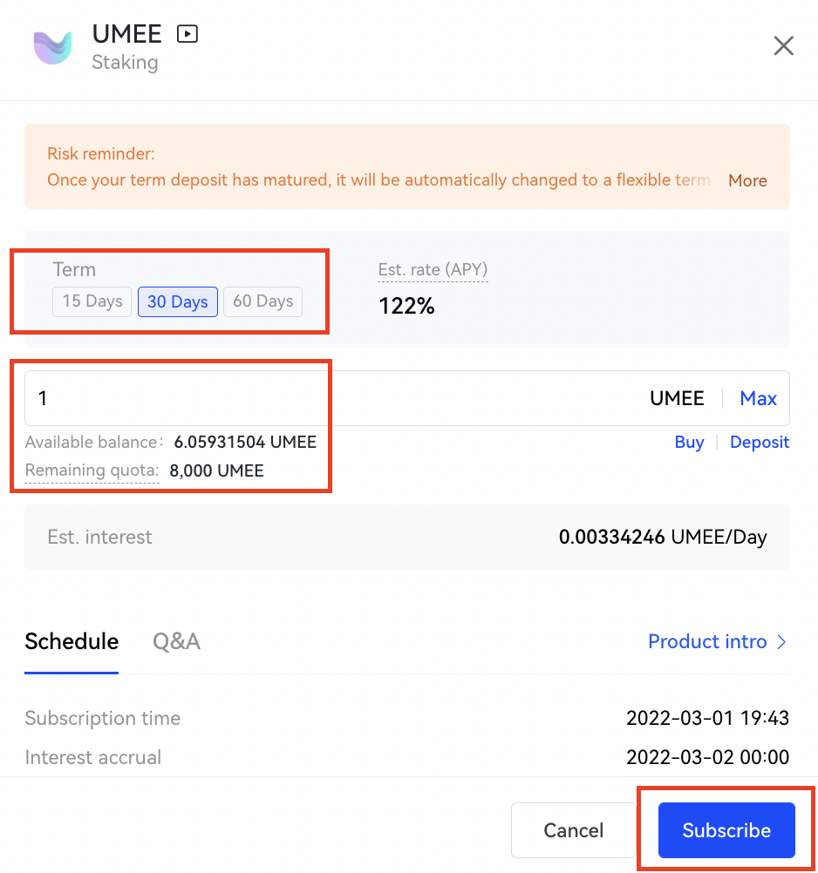The width and height of the screenshot is (818, 873).
Task: Close the UMEE staking dialog
Action: click(x=783, y=45)
